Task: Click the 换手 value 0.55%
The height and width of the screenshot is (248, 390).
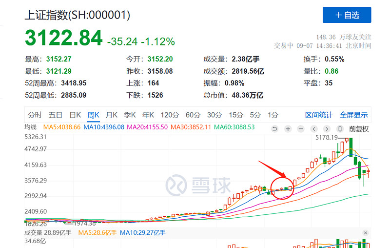Action: point(334,59)
